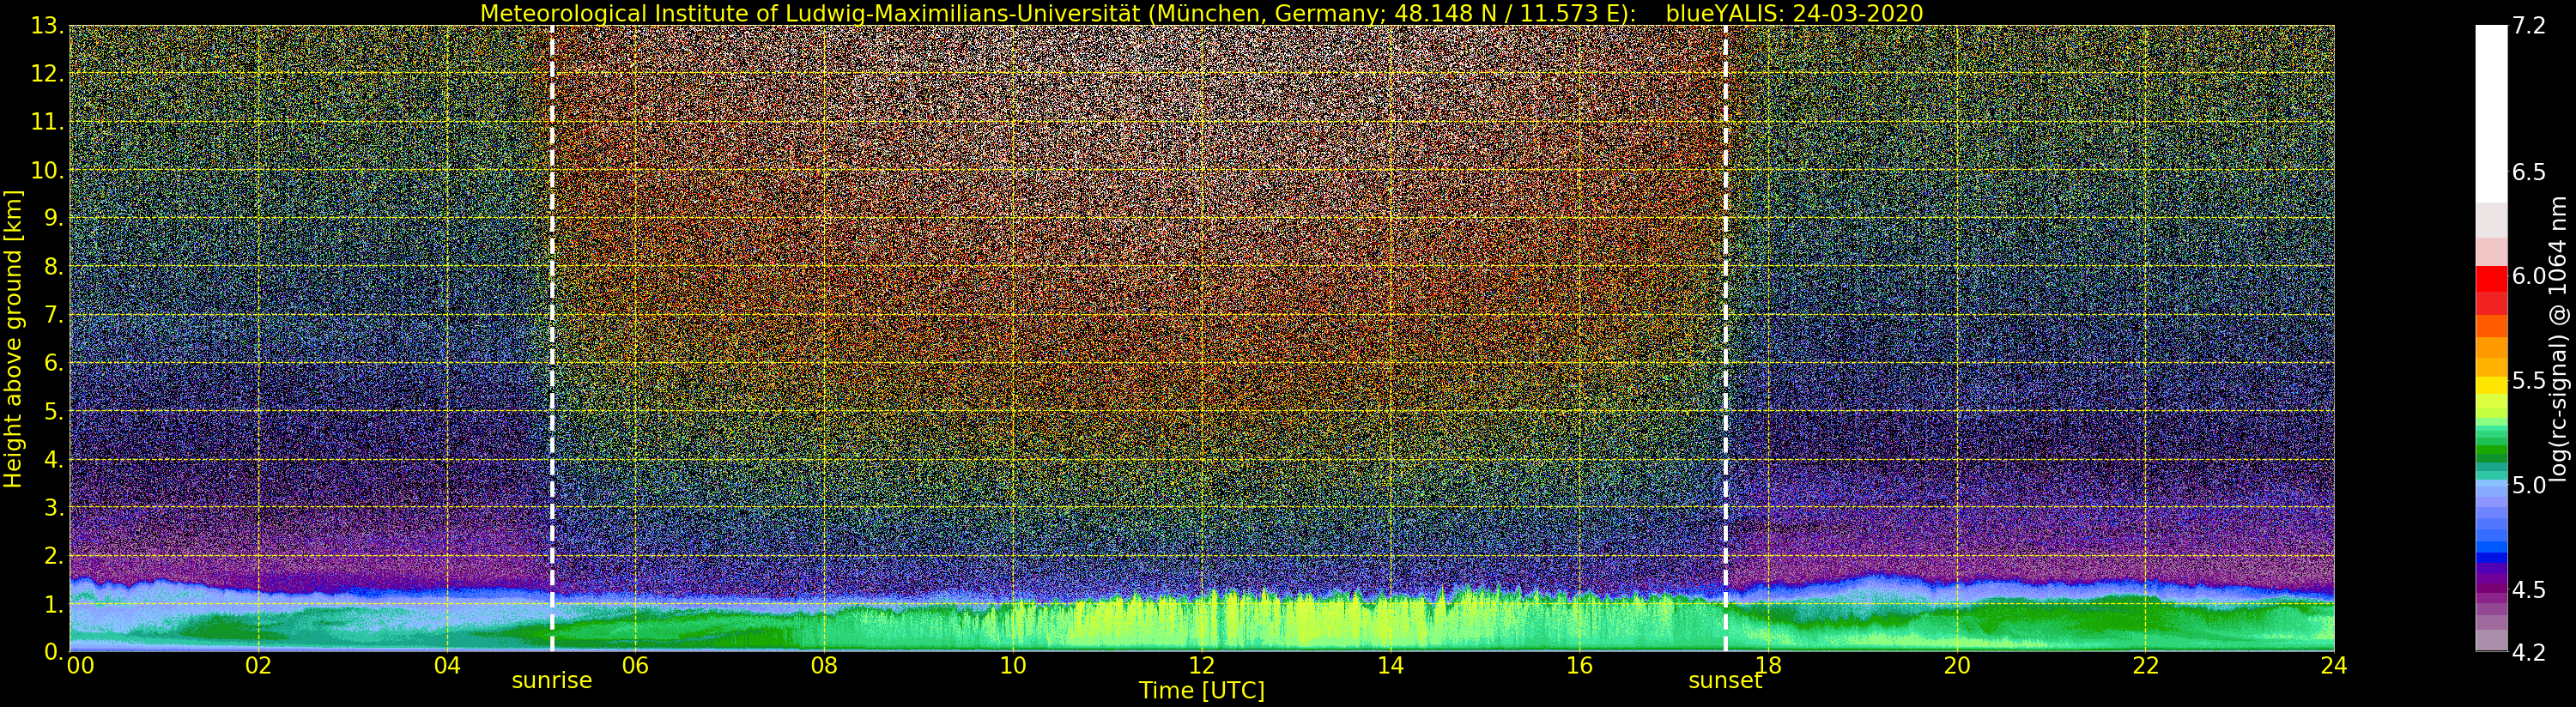Select the "04" time axis tick label

(447, 666)
